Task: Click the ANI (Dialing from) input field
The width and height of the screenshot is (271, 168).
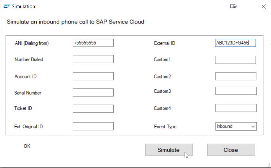Action: point(93,43)
